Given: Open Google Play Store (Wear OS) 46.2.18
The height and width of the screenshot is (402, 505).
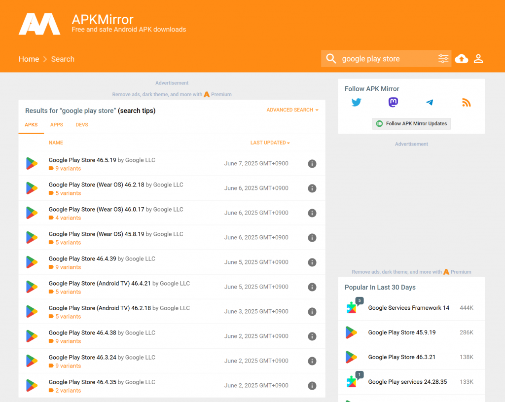Looking at the screenshot, I should pyautogui.click(x=96, y=184).
